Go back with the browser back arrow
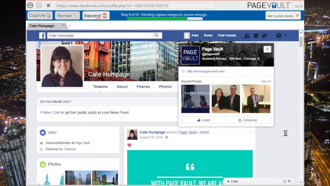 [x=30, y=5]
